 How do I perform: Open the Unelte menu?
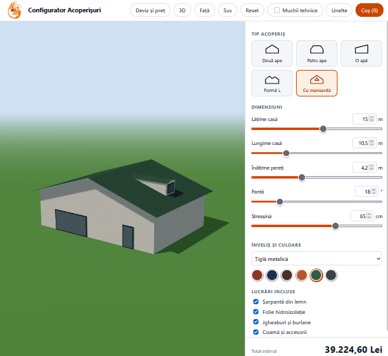339,10
